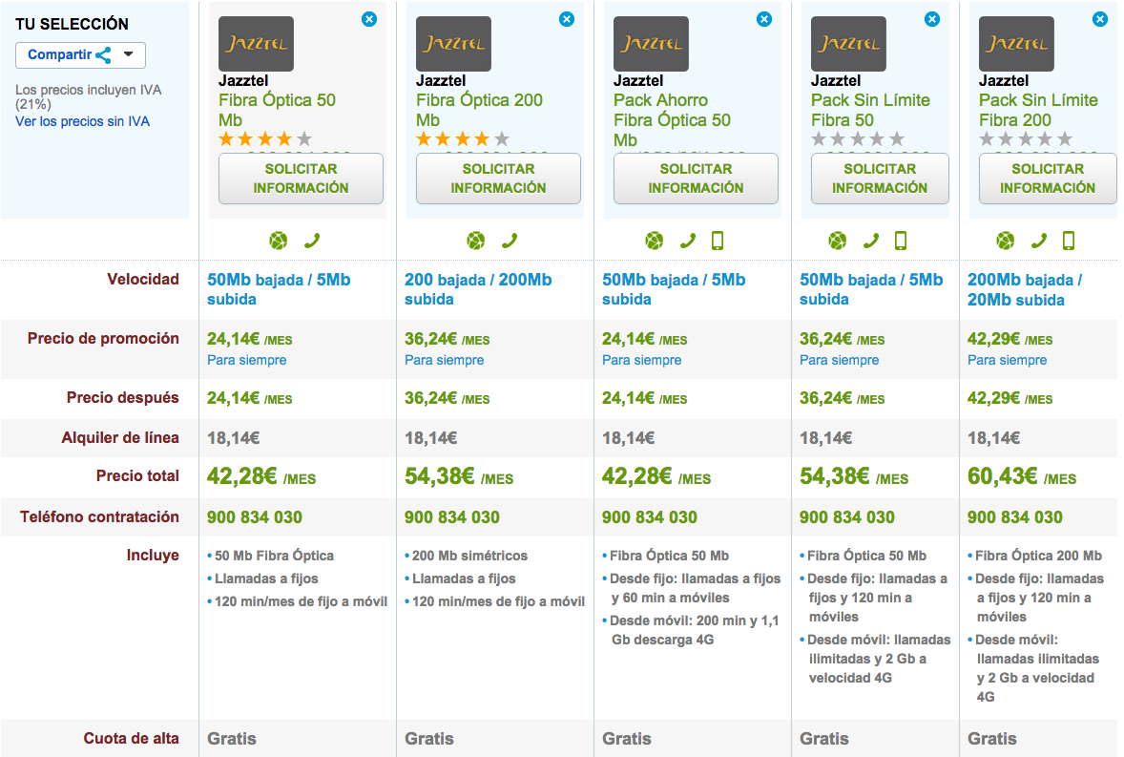Remove Fibra Óptica 50 Mb from comparison
Viewport: 1124px width, 757px height.
coord(369,19)
